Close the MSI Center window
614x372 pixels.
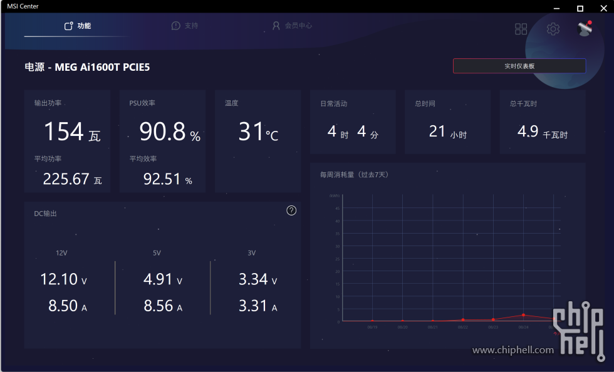[x=603, y=8]
